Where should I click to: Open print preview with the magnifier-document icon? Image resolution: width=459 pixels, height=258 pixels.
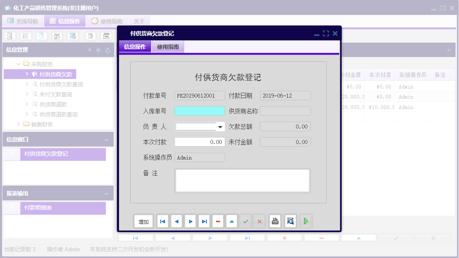point(290,221)
